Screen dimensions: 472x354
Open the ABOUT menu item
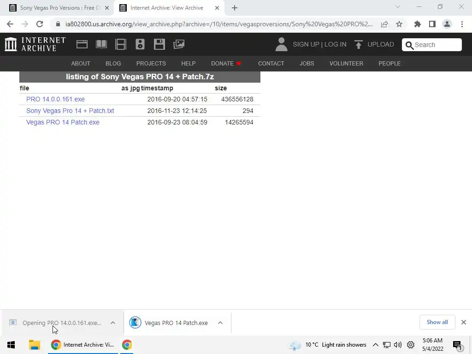tap(81, 64)
